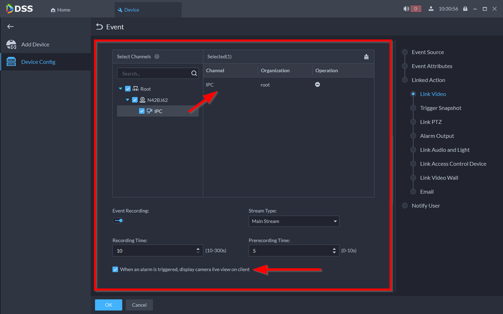
Task: Open the Stream Type dropdown
Action: click(x=294, y=221)
